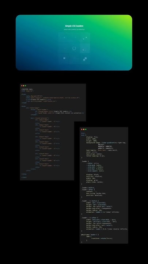Click the "box-sizing: border-box;" CSS line
Screen dimensions: 148x264
(x=96, y=193)
